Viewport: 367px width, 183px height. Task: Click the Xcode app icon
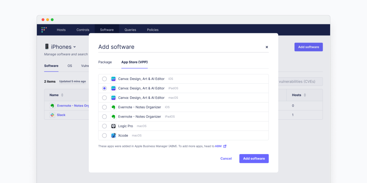113,135
